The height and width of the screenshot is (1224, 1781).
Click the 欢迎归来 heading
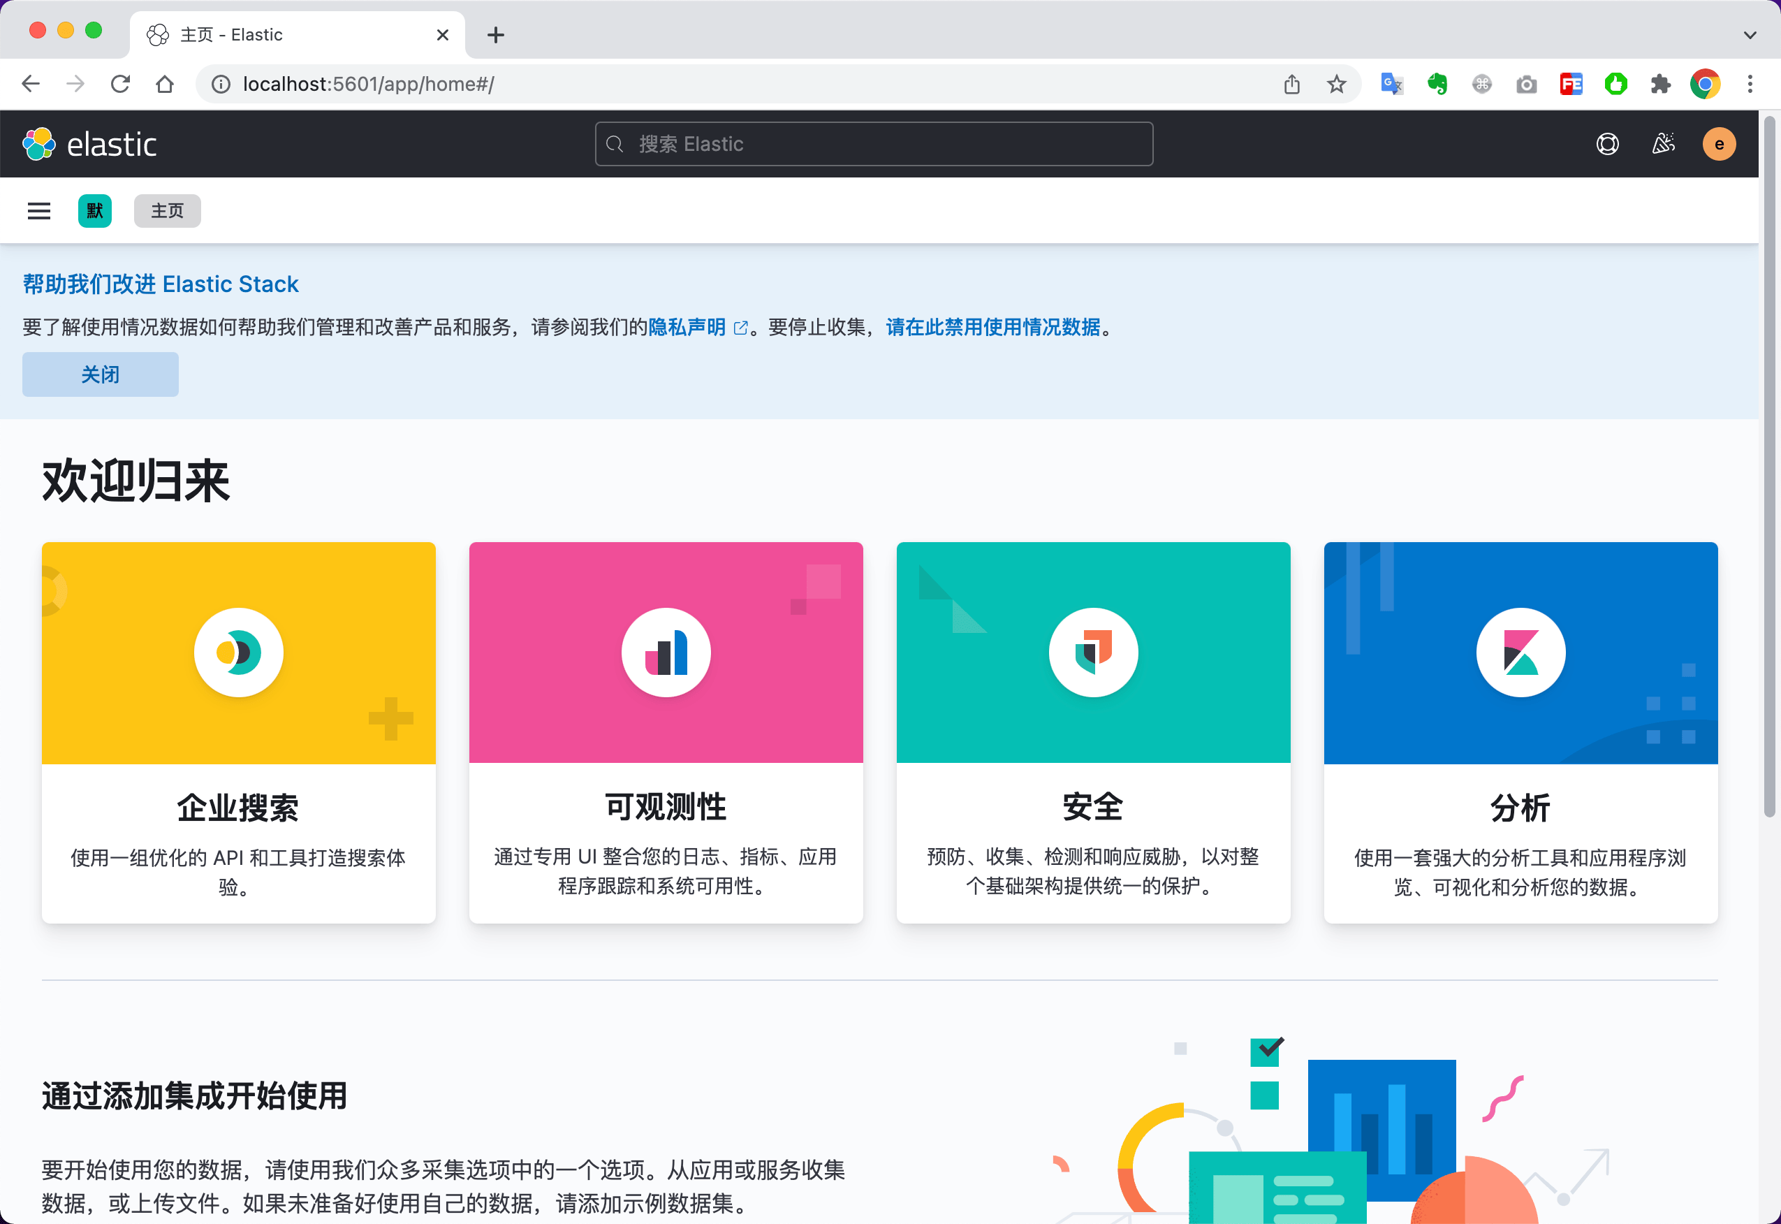click(135, 481)
